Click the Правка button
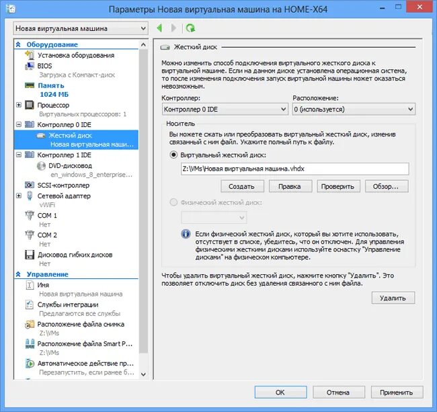The image size is (437, 412). (x=290, y=186)
